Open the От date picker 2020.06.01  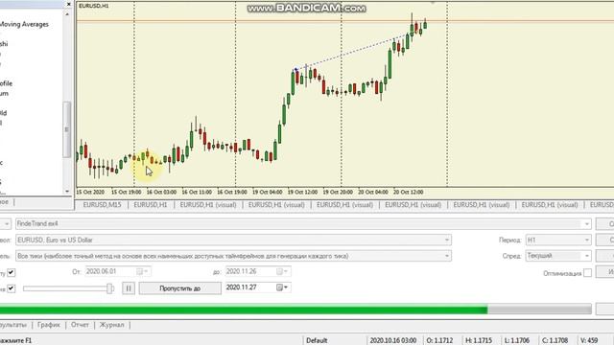tap(143, 271)
